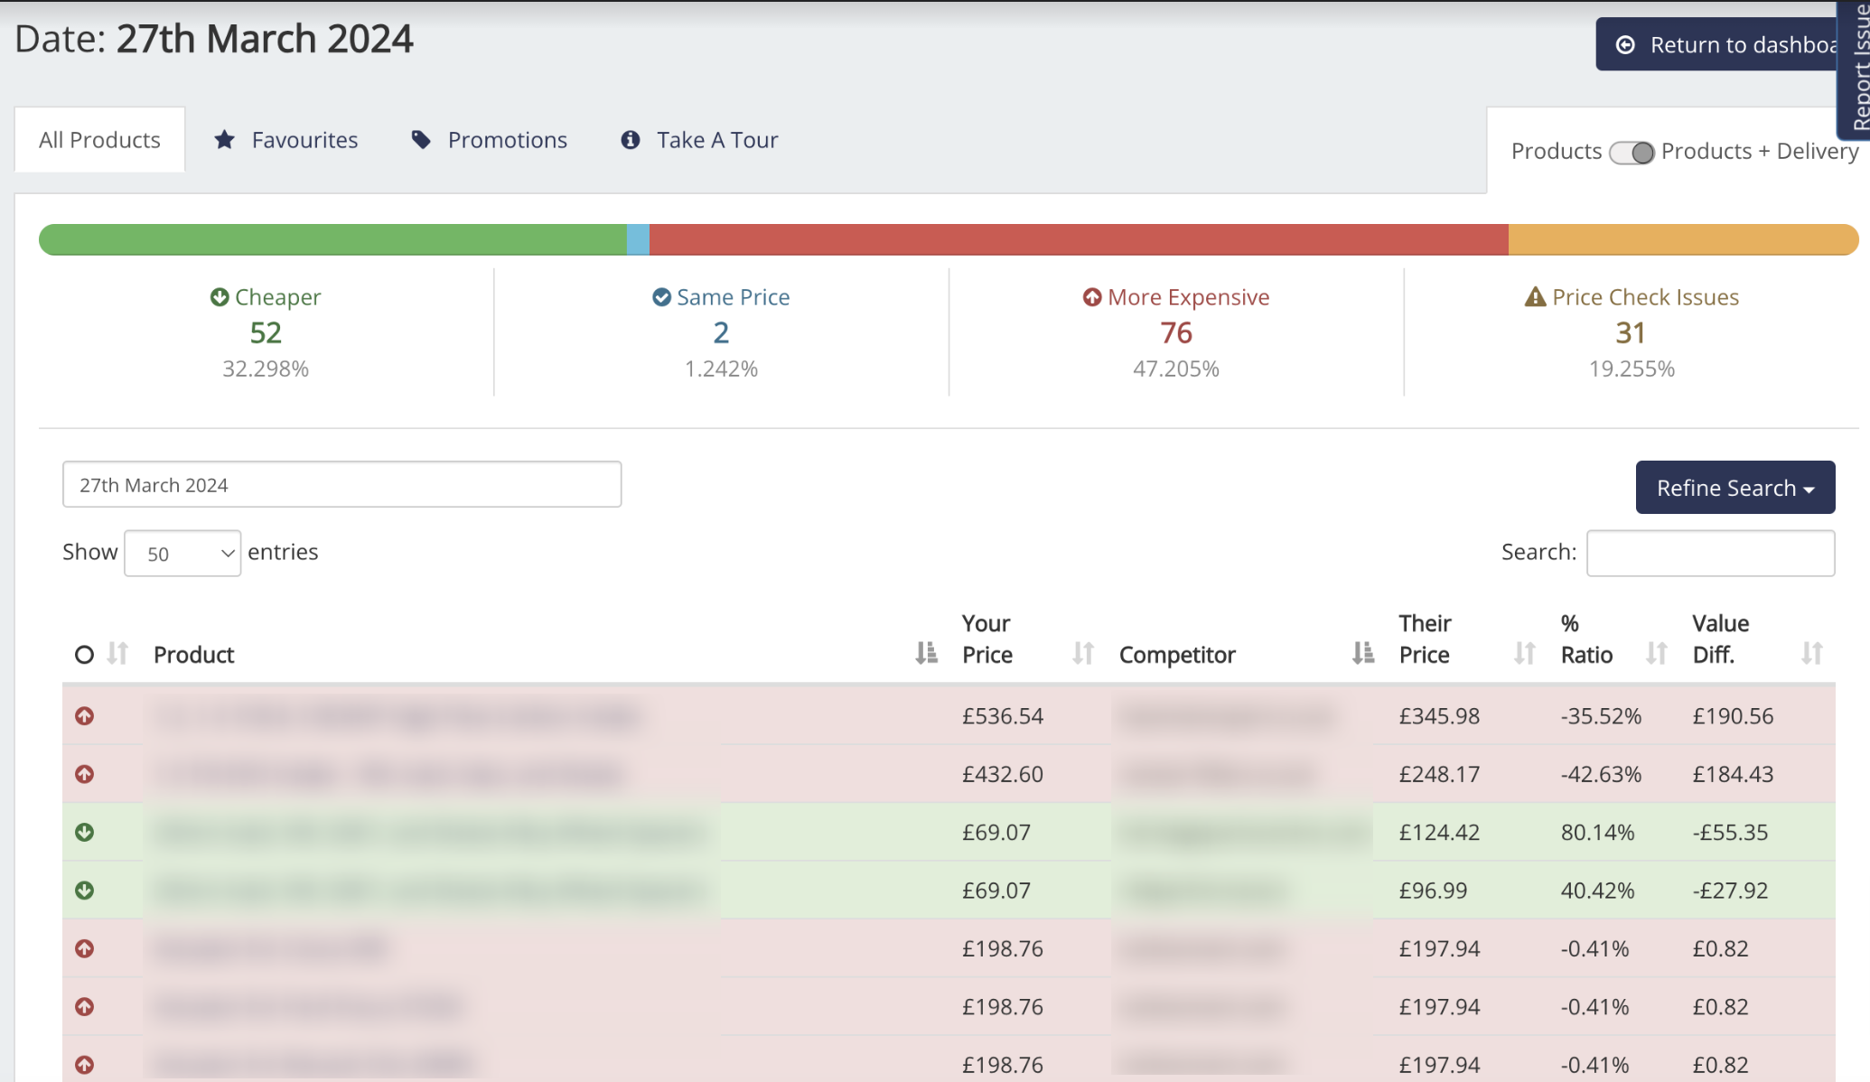1870x1082 pixels.
Task: Sort table by Value Diff. arrows
Action: [x=1811, y=653]
